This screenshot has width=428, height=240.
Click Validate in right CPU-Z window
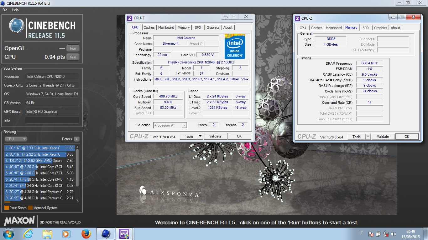pyautogui.click(x=383, y=137)
